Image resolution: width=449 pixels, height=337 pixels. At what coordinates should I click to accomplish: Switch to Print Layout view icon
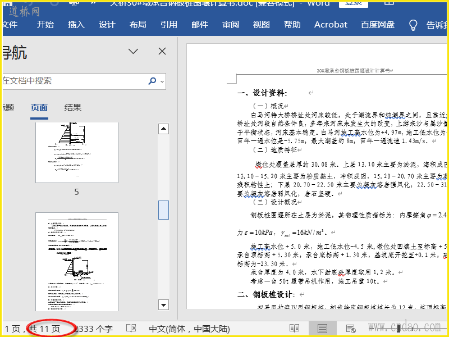(322, 328)
